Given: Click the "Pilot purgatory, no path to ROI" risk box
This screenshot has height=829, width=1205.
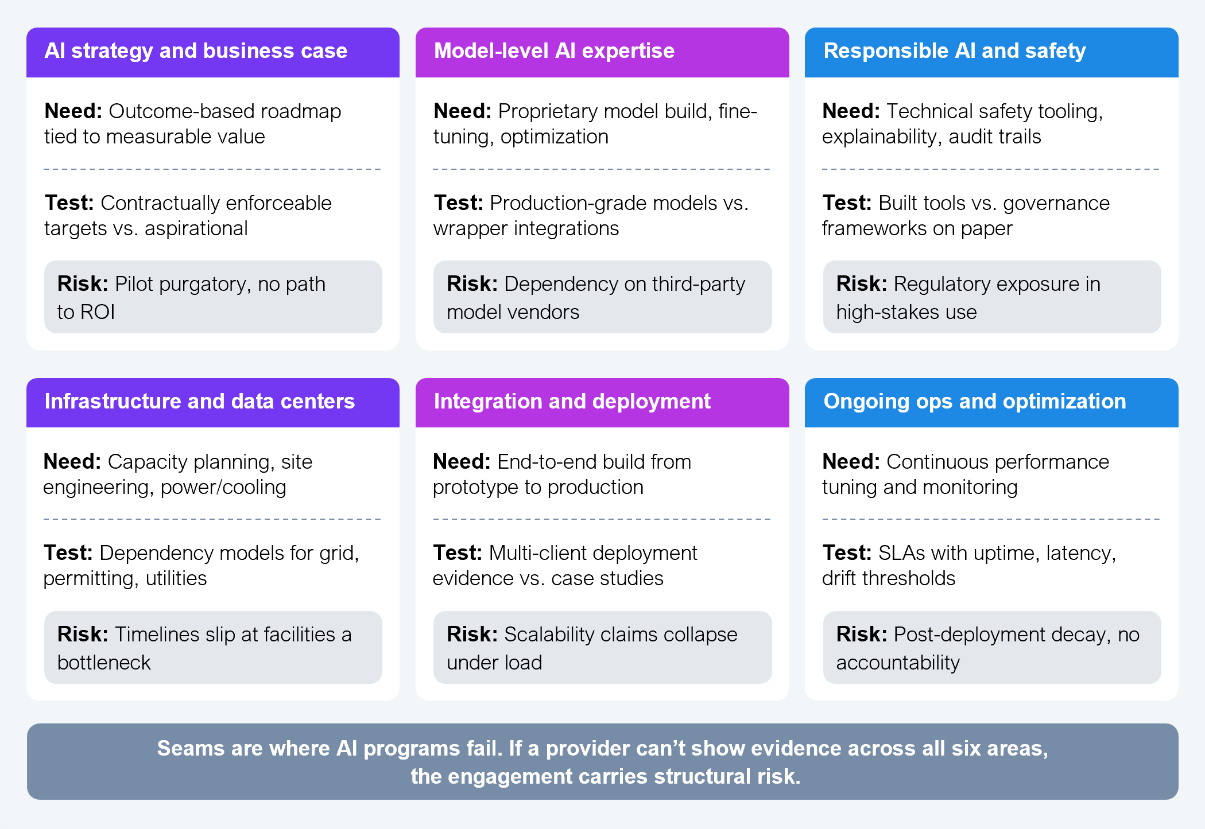Looking at the screenshot, I should 212,297.
